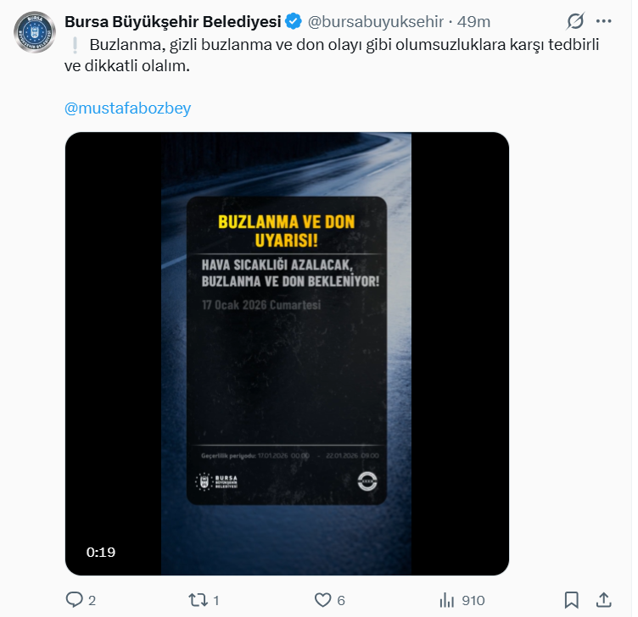Click the view count 910
638x617 pixels.
[473, 600]
